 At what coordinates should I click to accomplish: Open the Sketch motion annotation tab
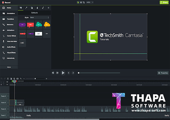point(43,8)
